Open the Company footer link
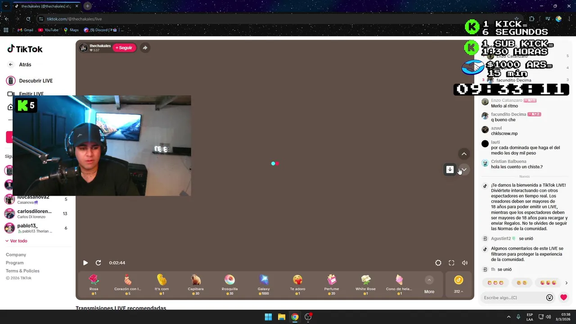 16,255
